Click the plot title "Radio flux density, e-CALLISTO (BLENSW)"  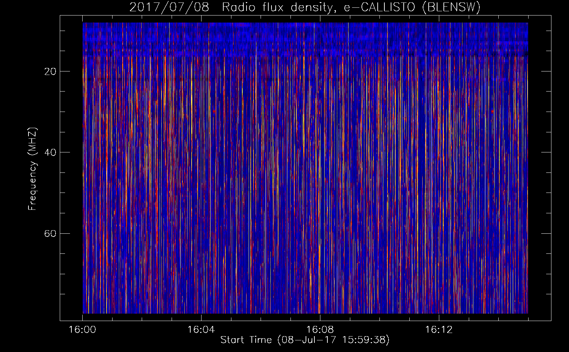pos(351,7)
